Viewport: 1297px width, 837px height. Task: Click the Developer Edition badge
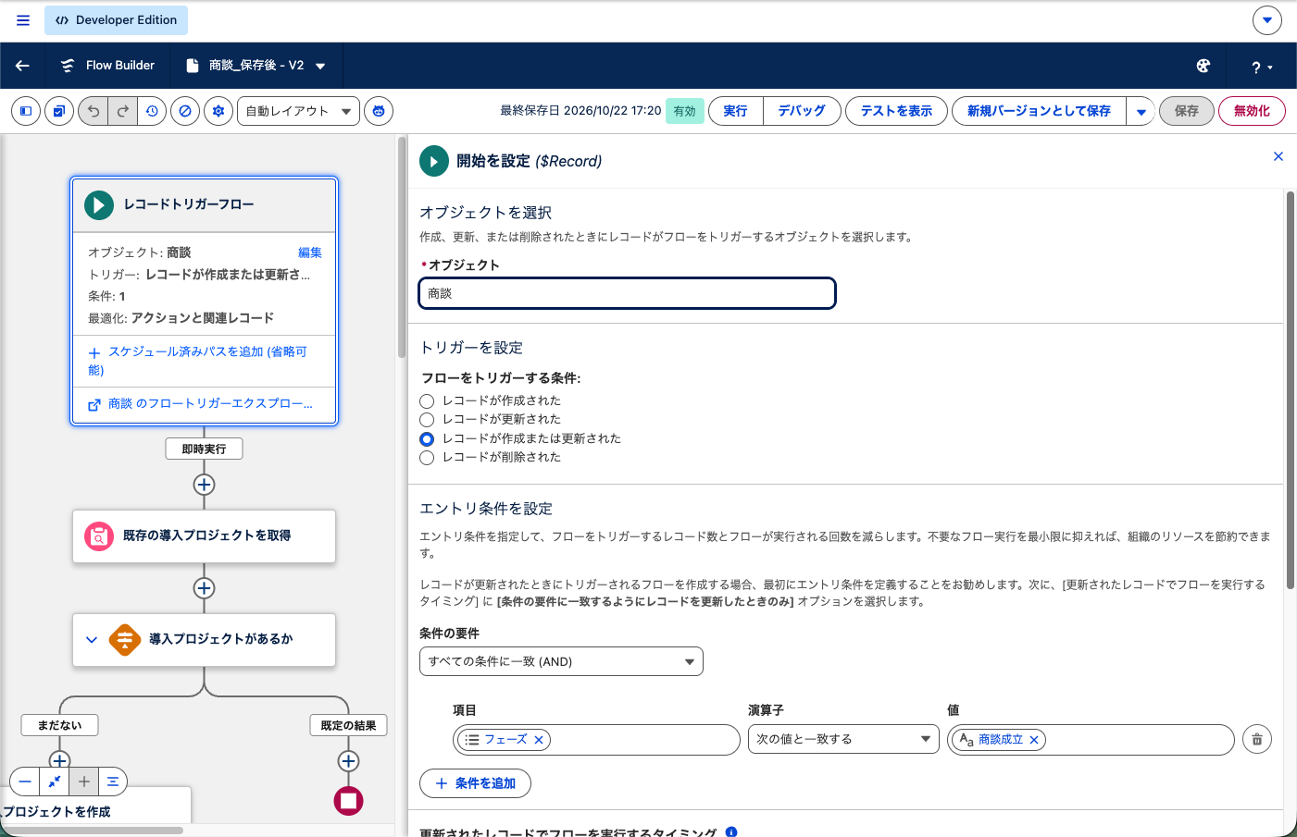[116, 19]
